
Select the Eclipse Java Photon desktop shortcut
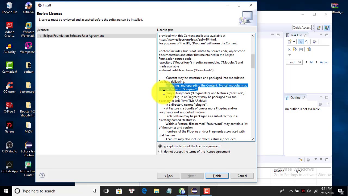[28, 149]
